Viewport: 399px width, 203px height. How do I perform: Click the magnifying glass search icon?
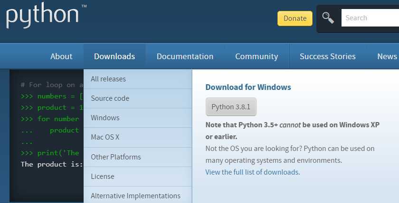pos(328,18)
